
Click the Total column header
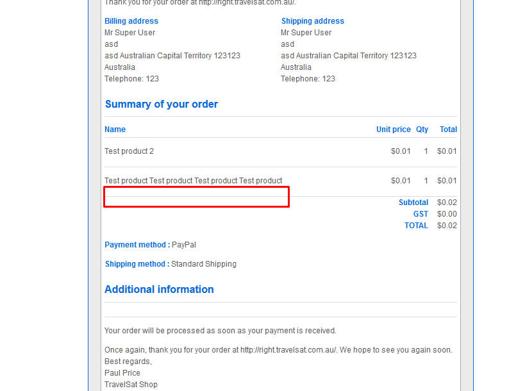pyautogui.click(x=448, y=129)
